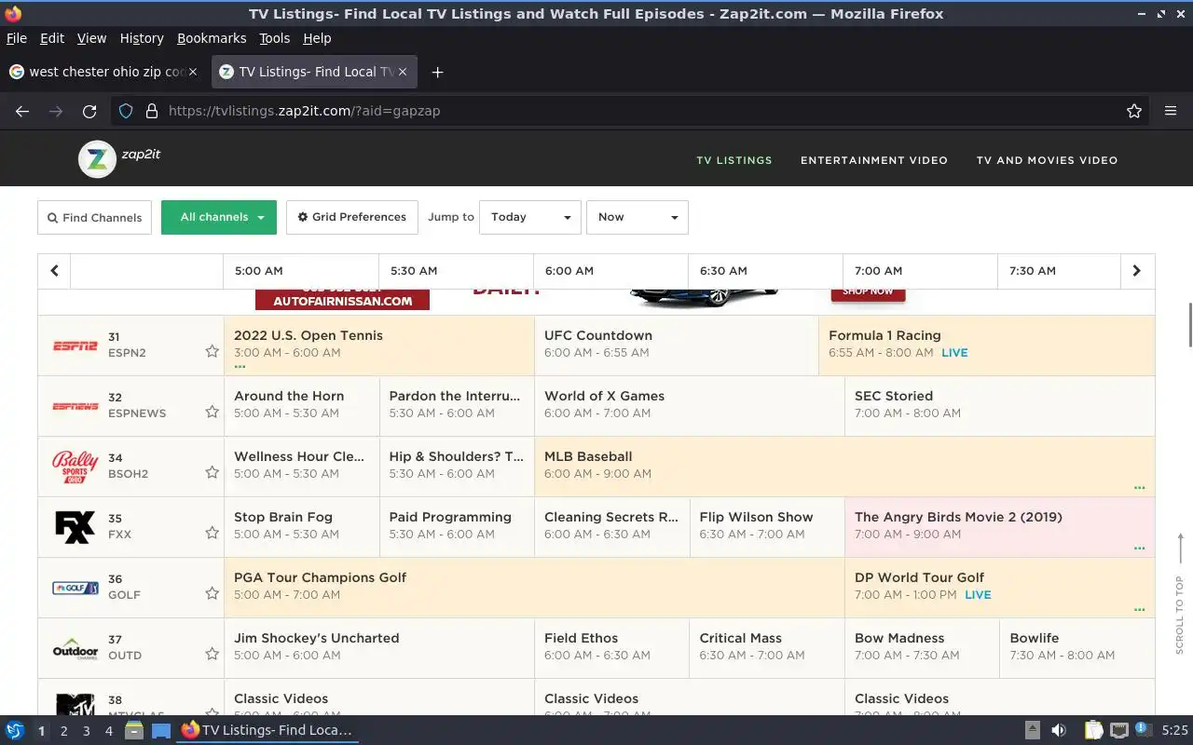
Task: Go to previous time block arrow
Action: tap(54, 271)
